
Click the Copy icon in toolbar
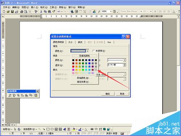pos(45,12)
